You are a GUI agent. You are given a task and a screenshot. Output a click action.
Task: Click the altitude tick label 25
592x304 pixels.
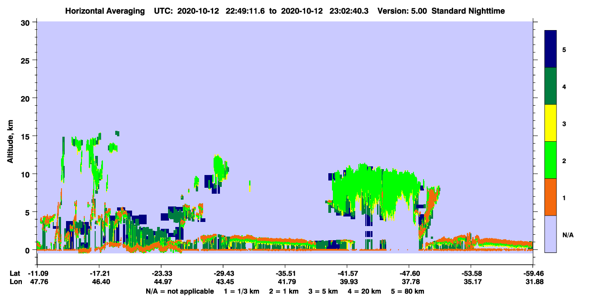tap(26, 60)
